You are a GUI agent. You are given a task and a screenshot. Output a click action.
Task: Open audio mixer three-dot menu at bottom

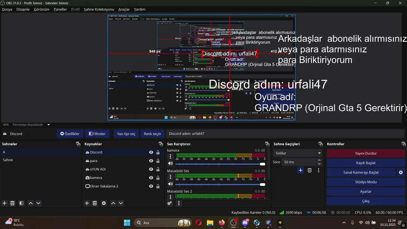click(x=179, y=203)
